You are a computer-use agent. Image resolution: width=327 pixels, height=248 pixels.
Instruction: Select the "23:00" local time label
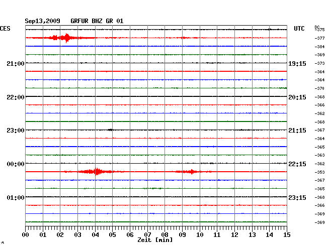coord(16,131)
